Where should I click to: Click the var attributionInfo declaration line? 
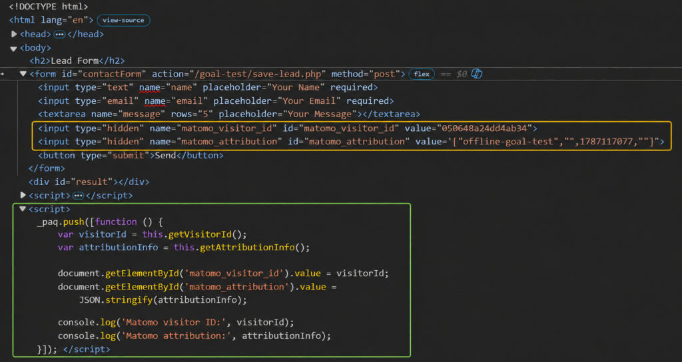pyautogui.click(x=184, y=248)
